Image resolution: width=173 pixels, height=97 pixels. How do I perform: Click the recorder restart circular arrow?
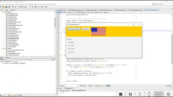pyautogui.click(x=168, y=94)
